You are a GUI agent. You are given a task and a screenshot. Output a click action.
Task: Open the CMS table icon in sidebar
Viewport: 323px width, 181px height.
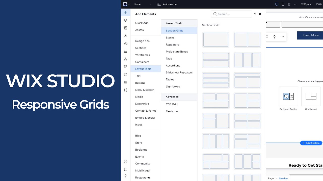tap(126, 82)
